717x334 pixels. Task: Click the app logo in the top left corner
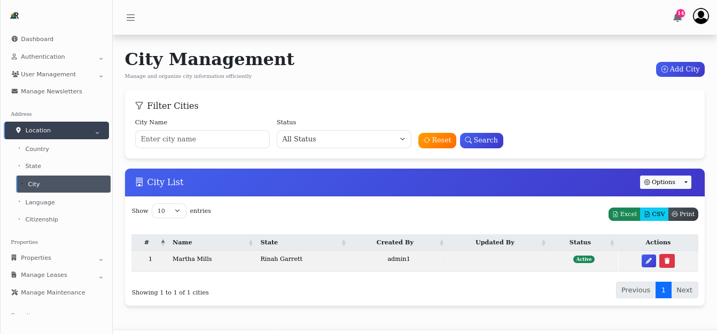(14, 16)
